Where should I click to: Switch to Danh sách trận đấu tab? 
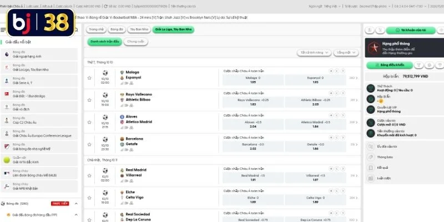[105, 42]
